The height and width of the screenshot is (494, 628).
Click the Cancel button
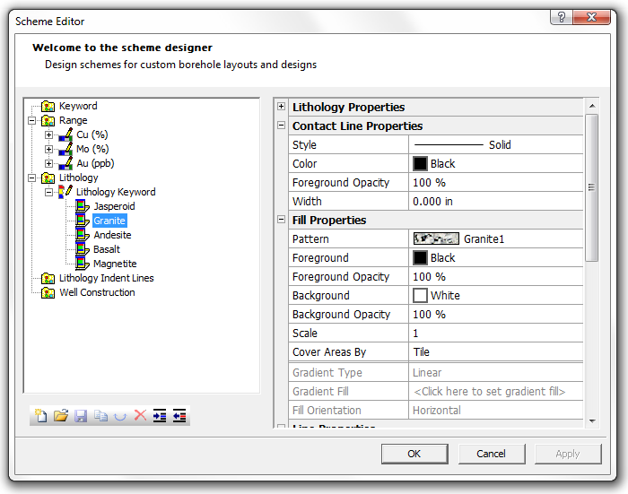491,454
